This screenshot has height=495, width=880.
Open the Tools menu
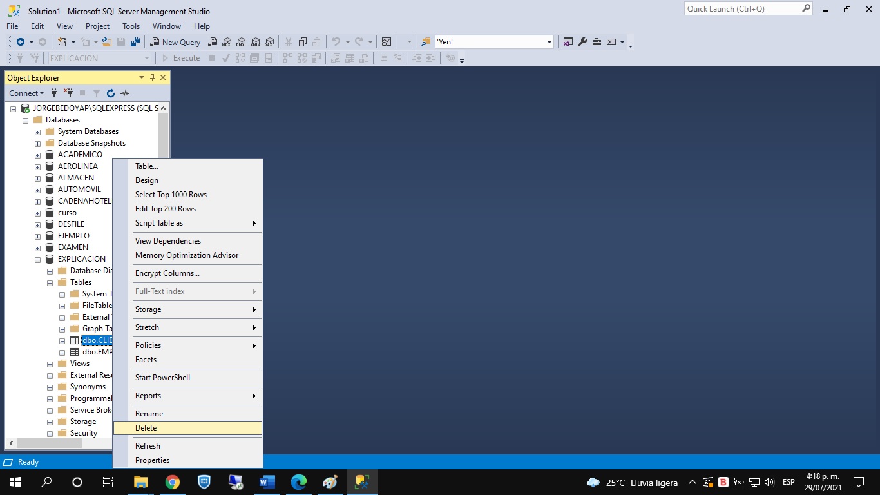(x=131, y=26)
